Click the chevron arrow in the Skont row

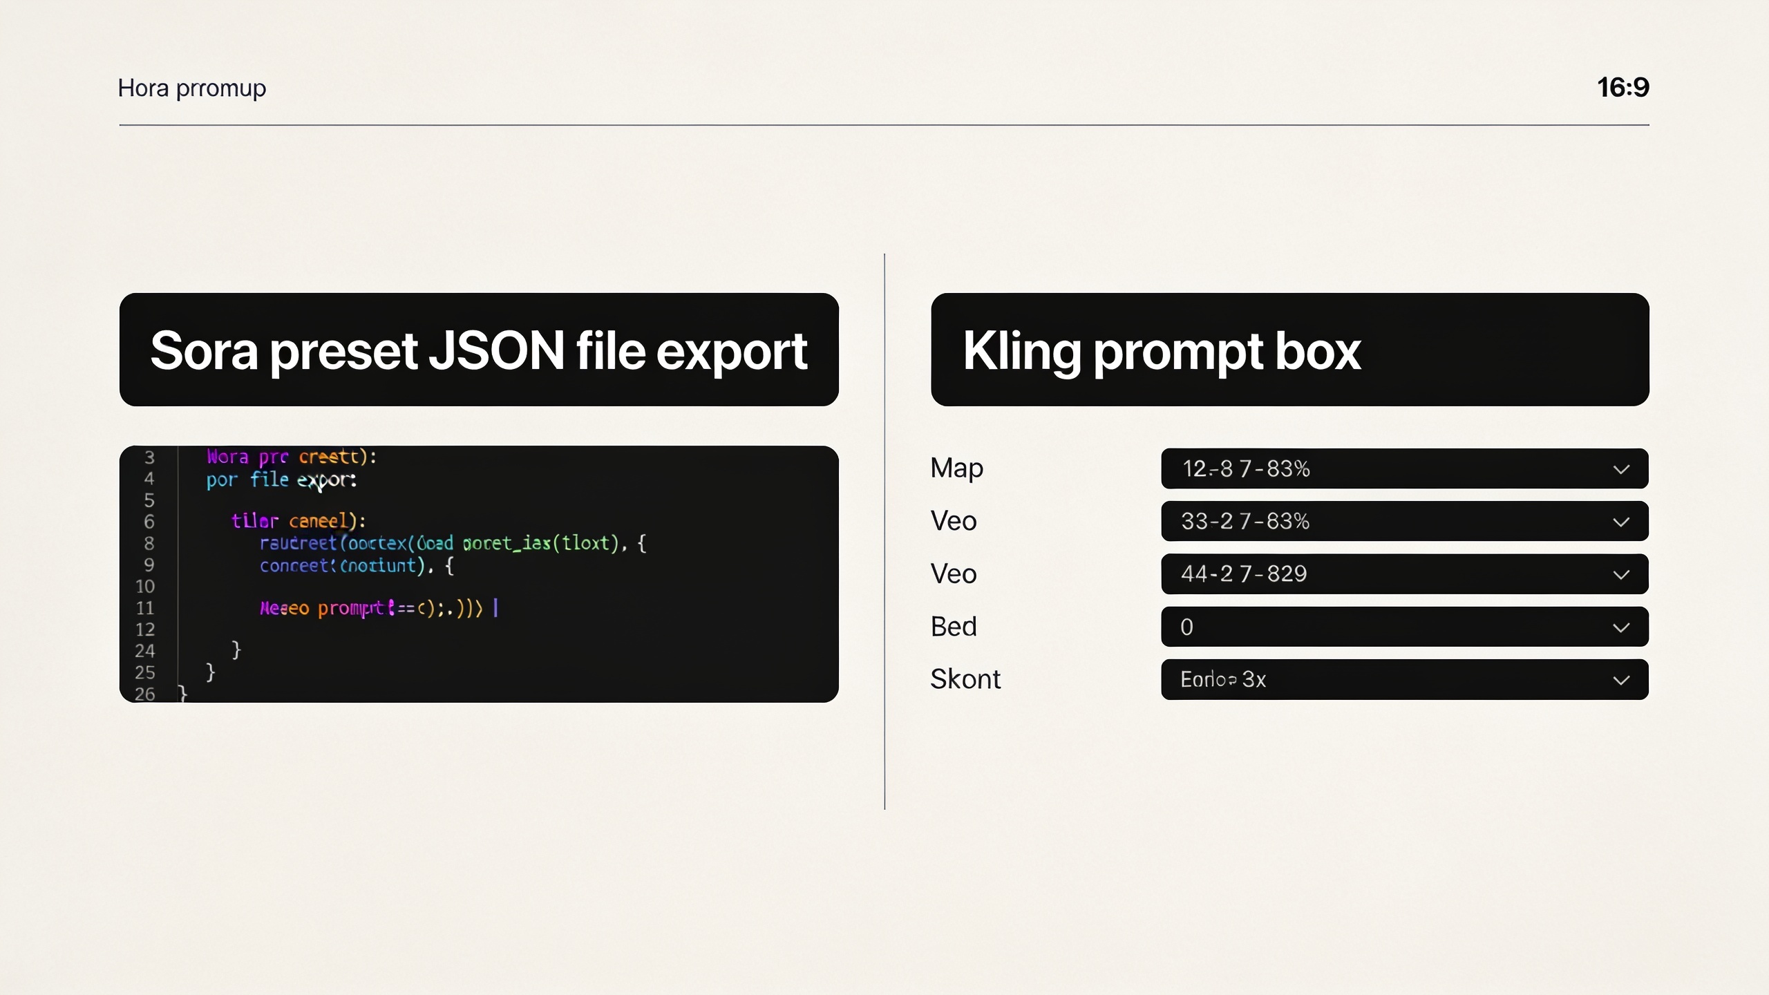pyautogui.click(x=1621, y=680)
